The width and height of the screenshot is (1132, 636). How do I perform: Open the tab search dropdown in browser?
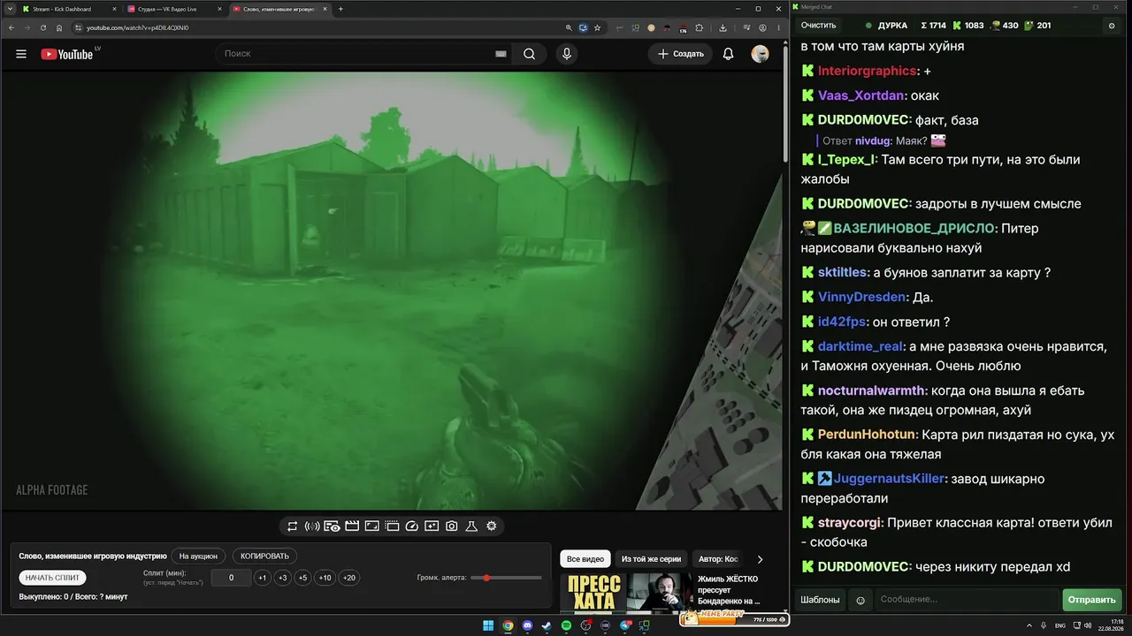coord(10,9)
